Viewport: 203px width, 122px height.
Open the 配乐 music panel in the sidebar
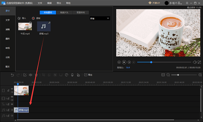pyautogui.click(x=7, y=67)
